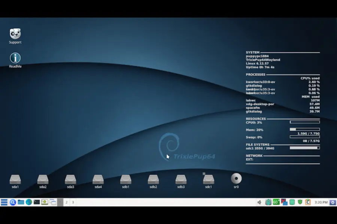
Task: Click the network disconnected tray icon
Action: [x=284, y=202]
